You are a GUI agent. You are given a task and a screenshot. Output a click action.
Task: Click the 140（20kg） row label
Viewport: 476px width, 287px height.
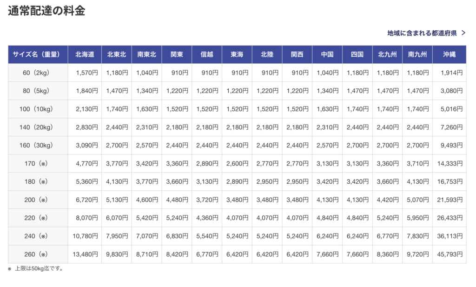tap(38, 127)
